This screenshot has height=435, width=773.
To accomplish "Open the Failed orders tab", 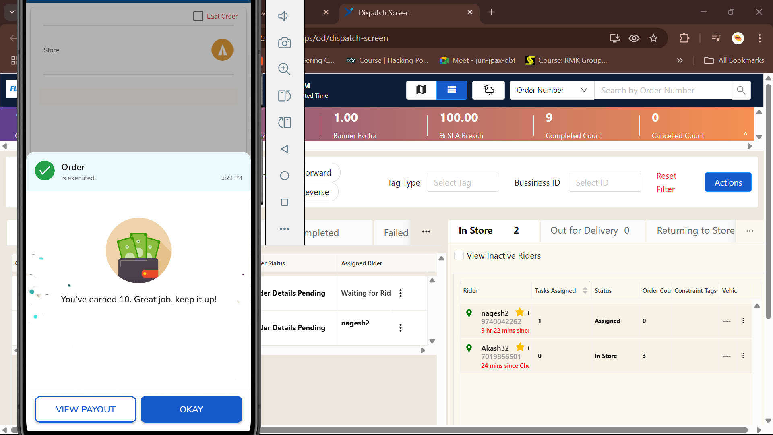I will pyautogui.click(x=396, y=232).
